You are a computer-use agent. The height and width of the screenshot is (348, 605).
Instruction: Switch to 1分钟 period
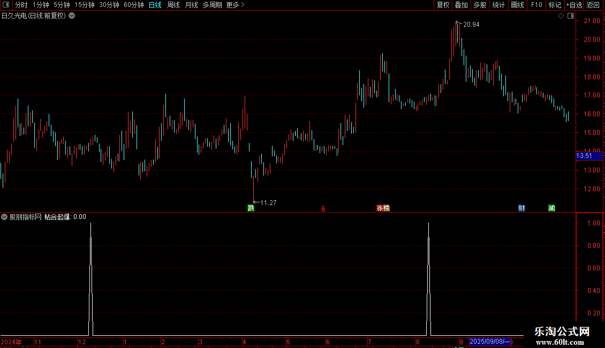point(41,5)
